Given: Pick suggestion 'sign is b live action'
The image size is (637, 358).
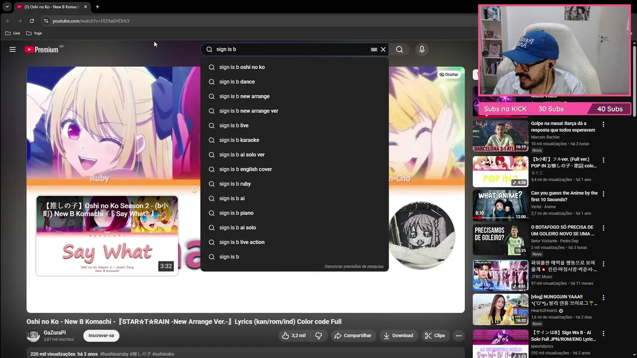Looking at the screenshot, I should (294, 242).
